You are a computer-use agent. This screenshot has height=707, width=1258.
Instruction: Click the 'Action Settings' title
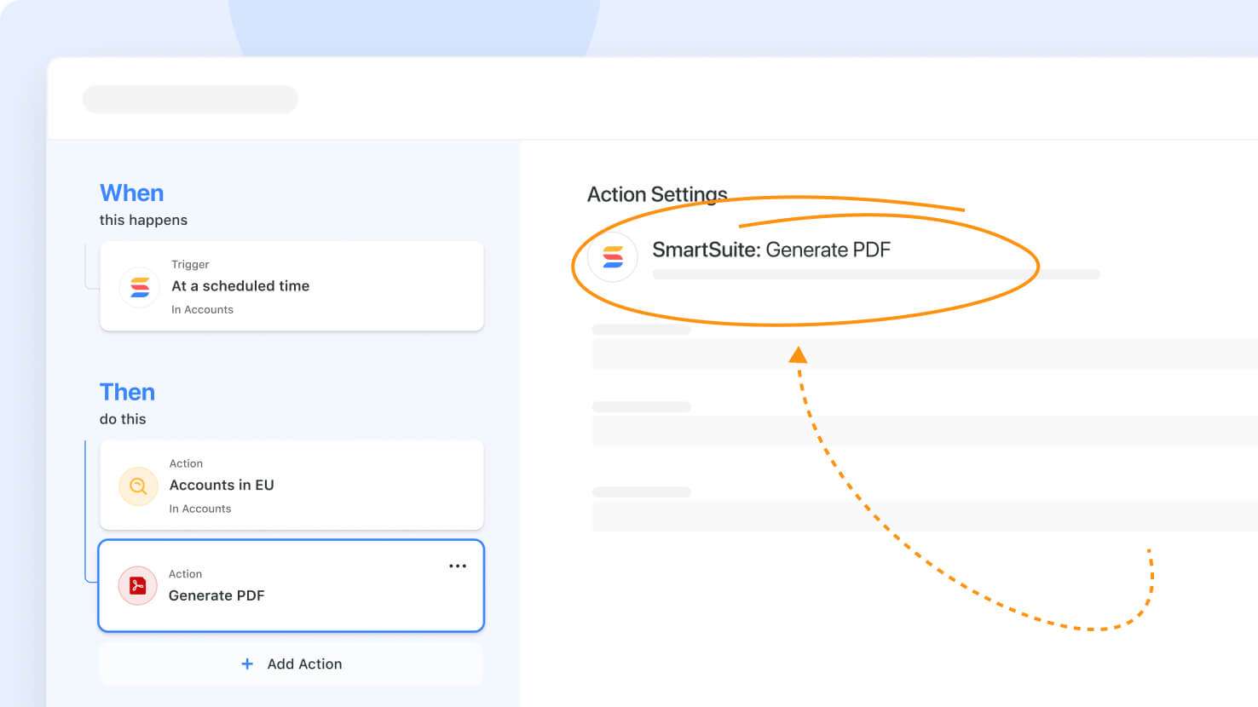(x=657, y=194)
